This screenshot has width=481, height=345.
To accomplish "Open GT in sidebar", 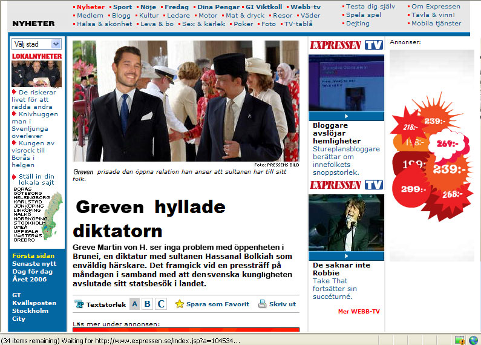I will coord(16,295).
